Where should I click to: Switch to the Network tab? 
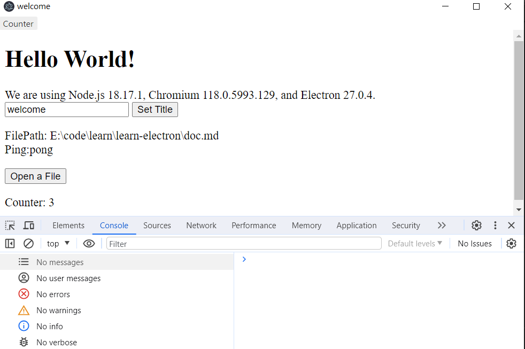tap(201, 225)
